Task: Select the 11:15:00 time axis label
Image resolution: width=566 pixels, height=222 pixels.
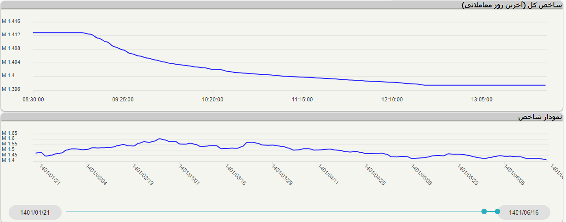Action: click(302, 99)
